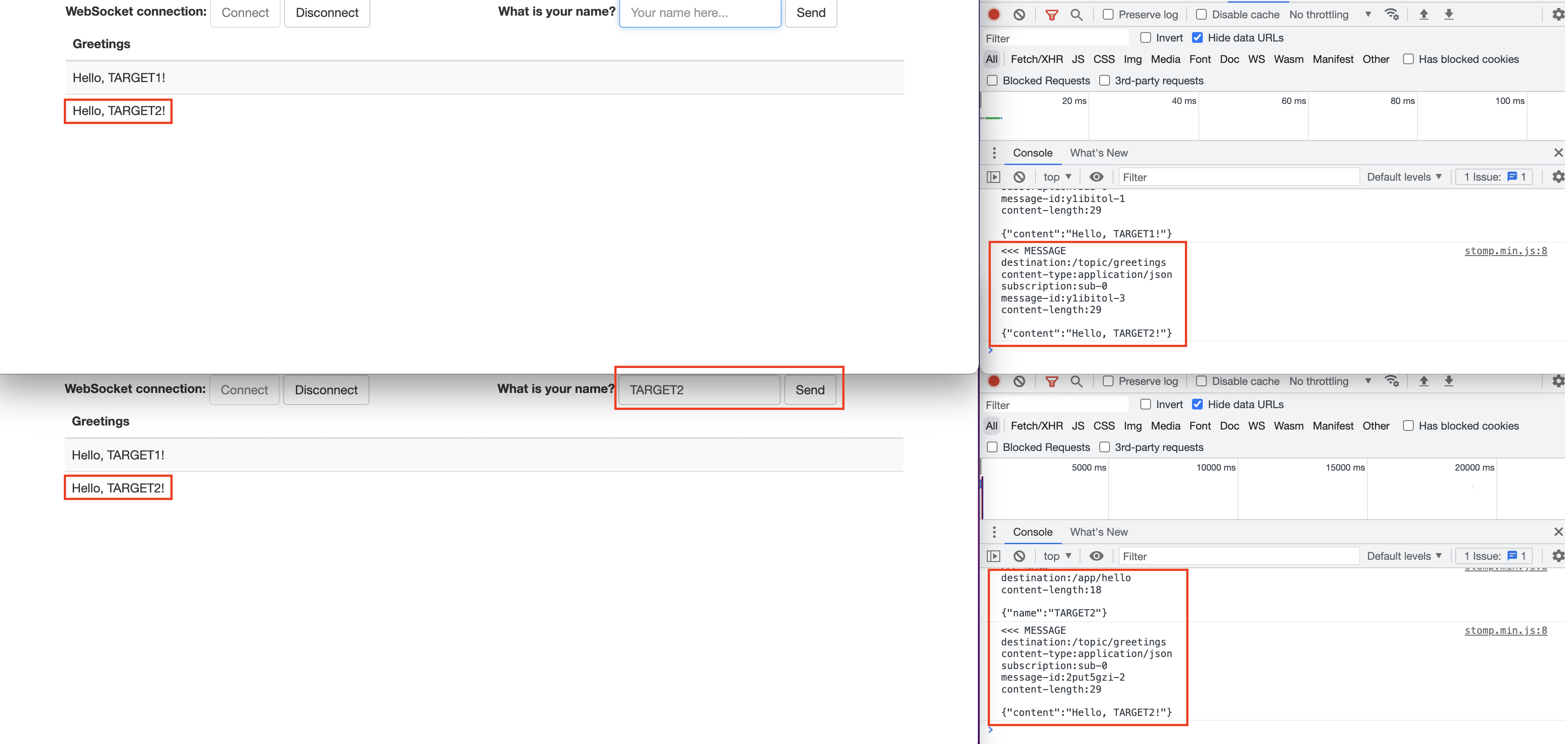The image size is (1565, 744).
Task: Open No throttling dropdown in upper DevTools
Action: 1330,14
